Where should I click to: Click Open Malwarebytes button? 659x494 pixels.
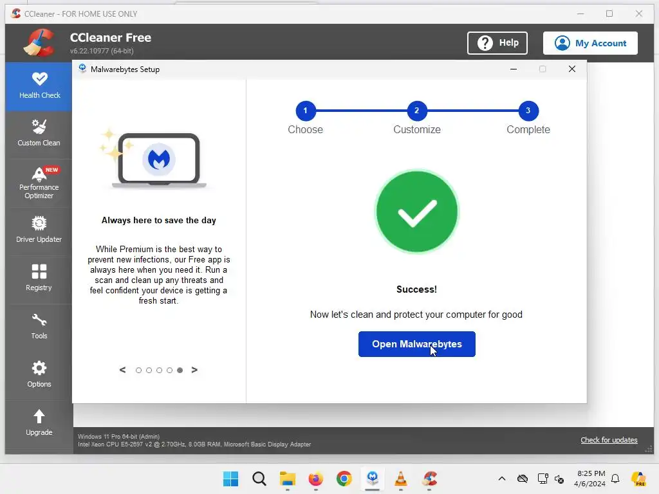tap(416, 344)
